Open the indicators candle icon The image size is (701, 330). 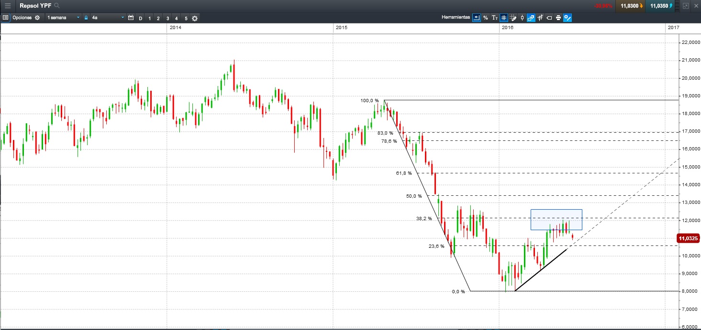tap(540, 18)
